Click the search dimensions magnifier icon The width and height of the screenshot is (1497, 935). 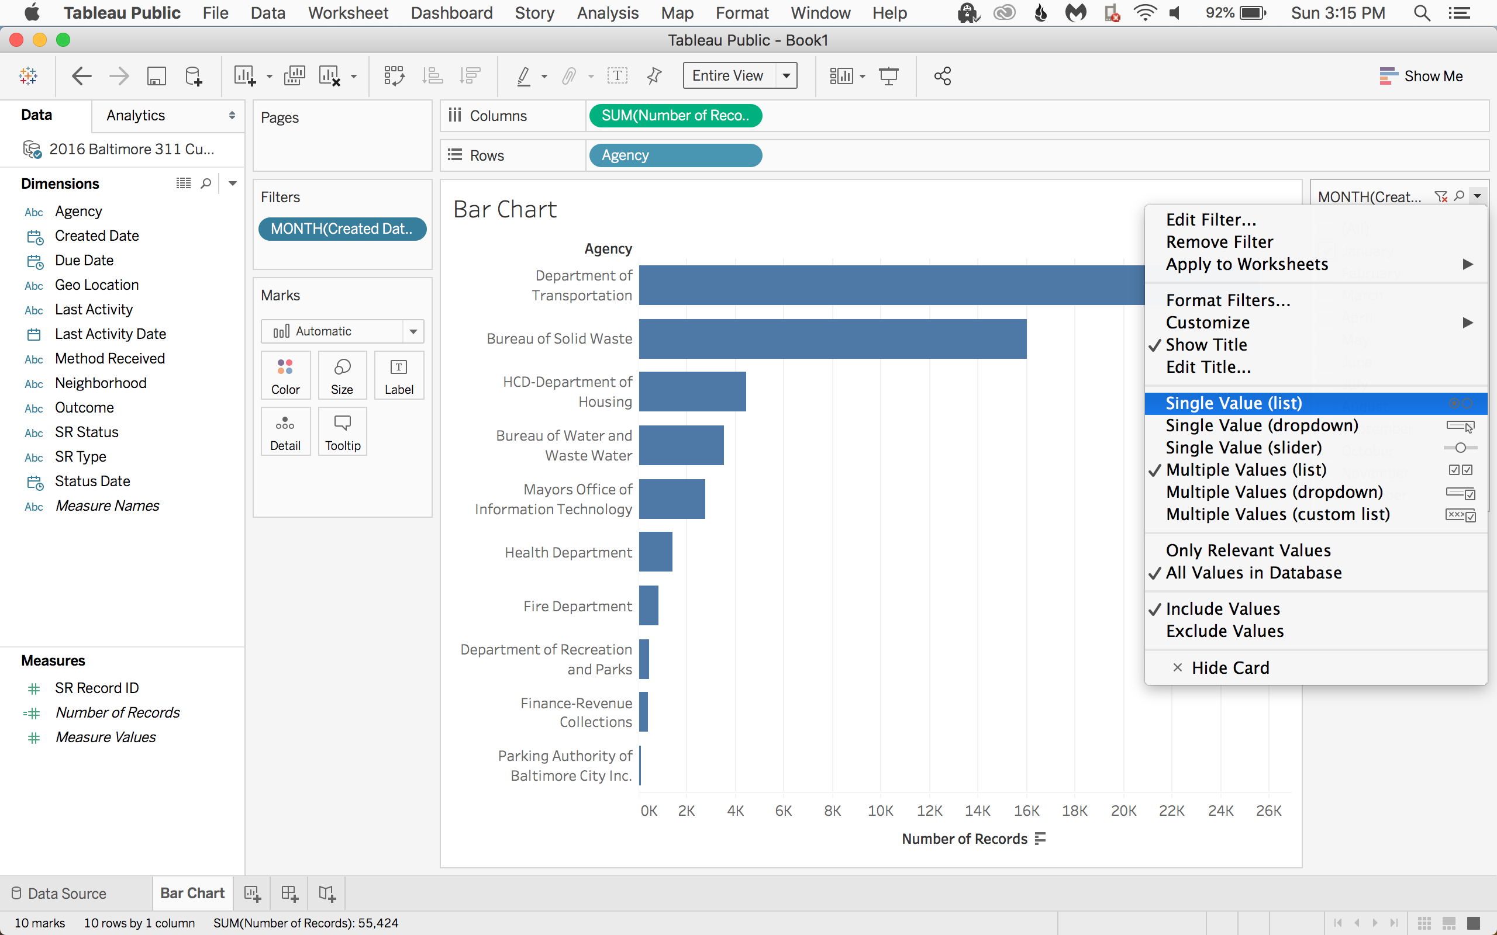pyautogui.click(x=206, y=183)
